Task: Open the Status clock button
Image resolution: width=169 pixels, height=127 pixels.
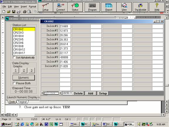Action: pyautogui.click(x=75, y=7)
